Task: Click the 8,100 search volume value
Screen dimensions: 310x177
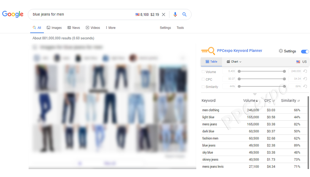Action: click(x=144, y=14)
